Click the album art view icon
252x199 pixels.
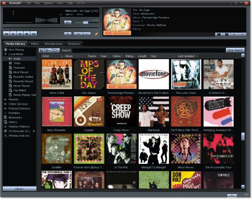coord(41,50)
